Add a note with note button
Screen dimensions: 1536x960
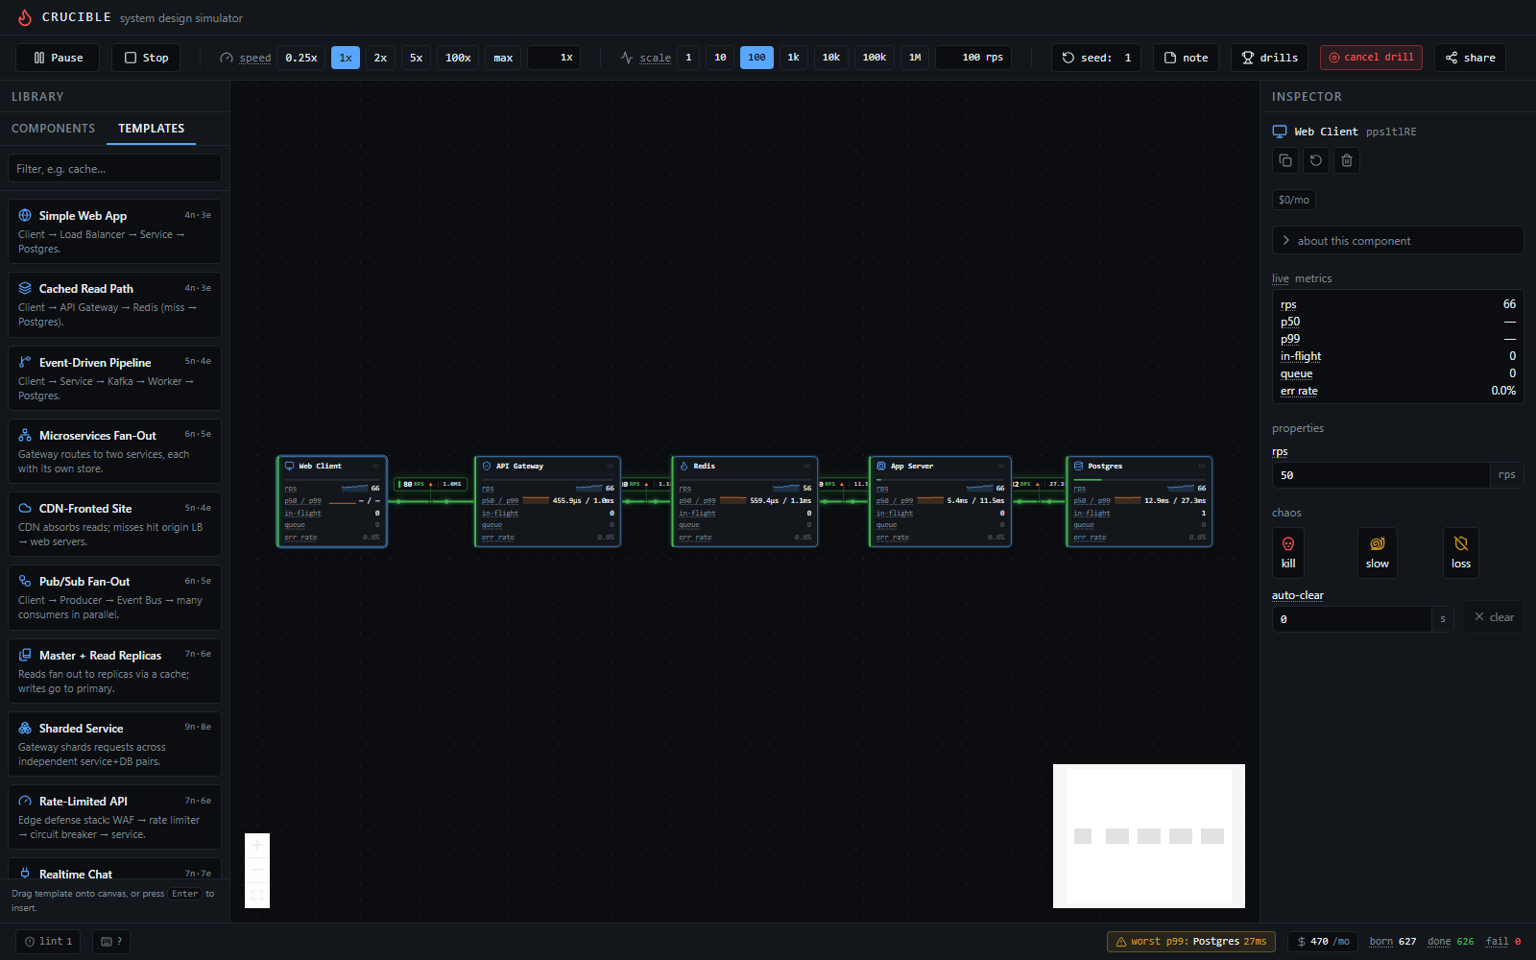pyautogui.click(x=1186, y=58)
